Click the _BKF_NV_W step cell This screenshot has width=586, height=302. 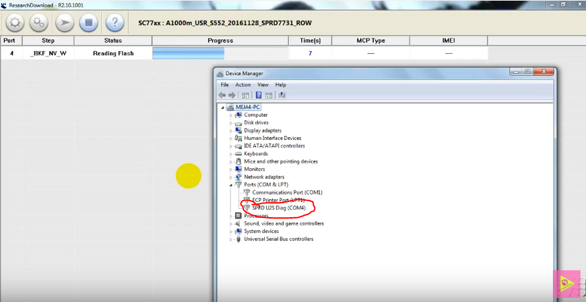click(48, 53)
